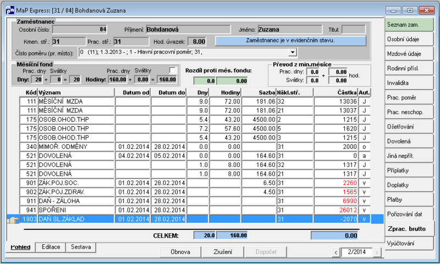440x264 pixels.
Task: Click 'Zaměstnanec je v evidenčním stavu.' status bar
Action: (290, 41)
